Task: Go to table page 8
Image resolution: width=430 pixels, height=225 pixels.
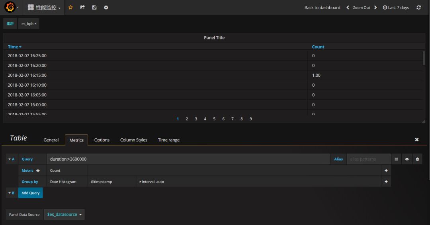Action: [241, 119]
